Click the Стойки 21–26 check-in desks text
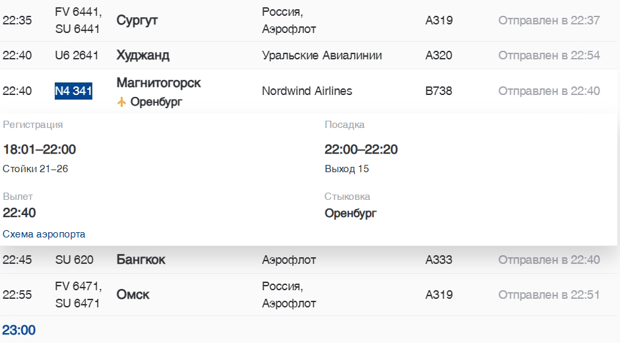 (x=36, y=169)
